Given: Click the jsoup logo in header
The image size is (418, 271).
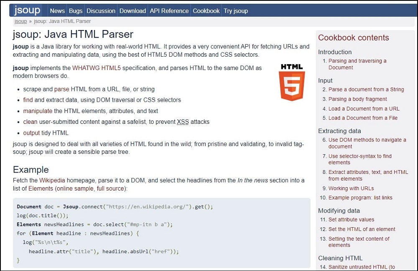Looking at the screenshot, I should point(27,10).
